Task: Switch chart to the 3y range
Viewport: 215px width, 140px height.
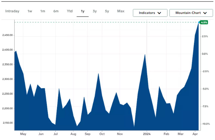Action: point(95,11)
